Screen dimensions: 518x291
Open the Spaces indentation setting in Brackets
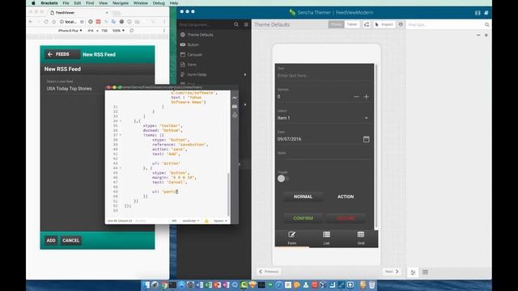click(x=219, y=221)
